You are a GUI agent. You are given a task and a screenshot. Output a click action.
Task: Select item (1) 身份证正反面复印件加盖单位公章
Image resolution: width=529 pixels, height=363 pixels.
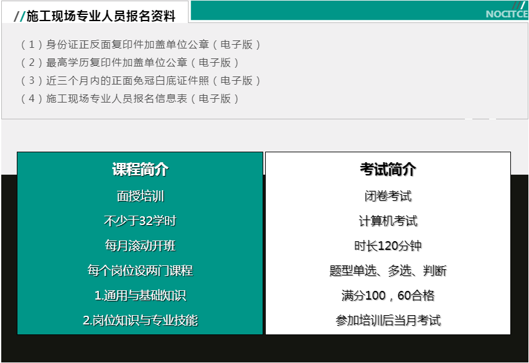pos(141,44)
